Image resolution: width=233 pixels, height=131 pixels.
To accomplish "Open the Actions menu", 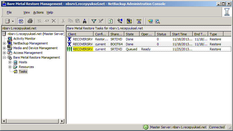I will pos(38,12).
